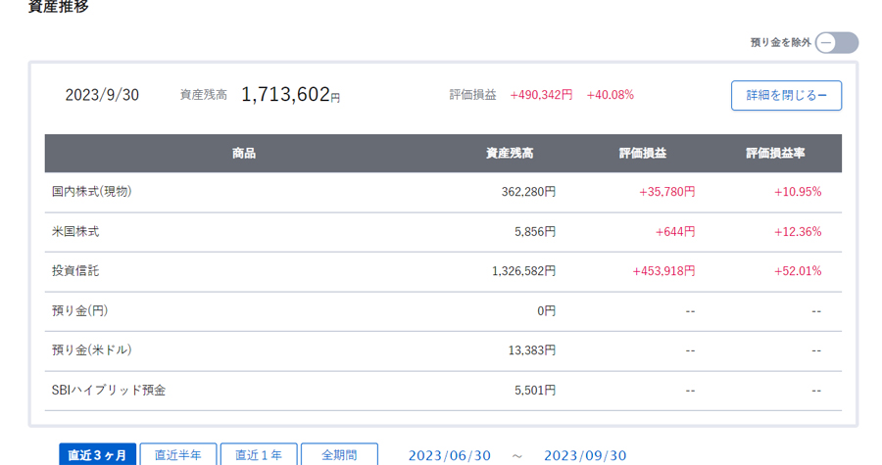882x465 pixels.
Task: Switch to the 直近1年 period tab
Action: [259, 454]
